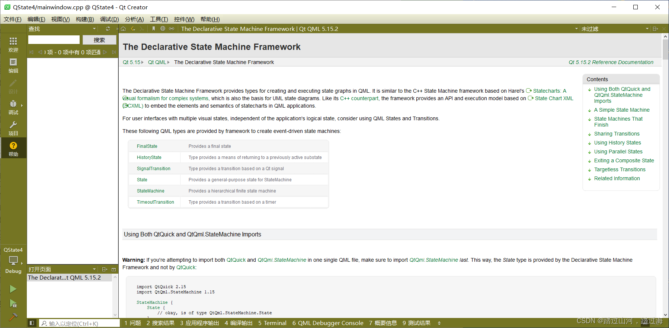Close the 打开页面 side panel
The width and height of the screenshot is (669, 328).
coord(114,269)
